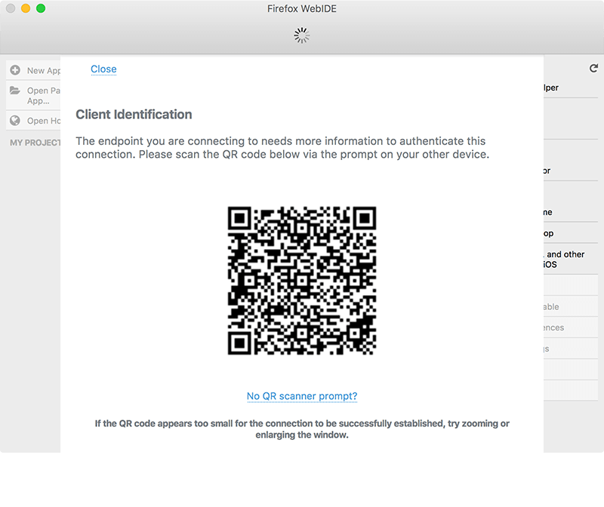Click the loading spinner in the toolbar
This screenshot has height=507, width=604.
pos(301,35)
